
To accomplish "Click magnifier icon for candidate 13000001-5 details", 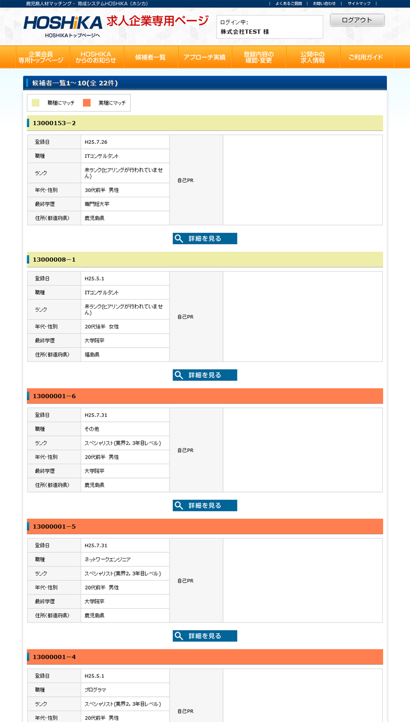I will [x=179, y=636].
